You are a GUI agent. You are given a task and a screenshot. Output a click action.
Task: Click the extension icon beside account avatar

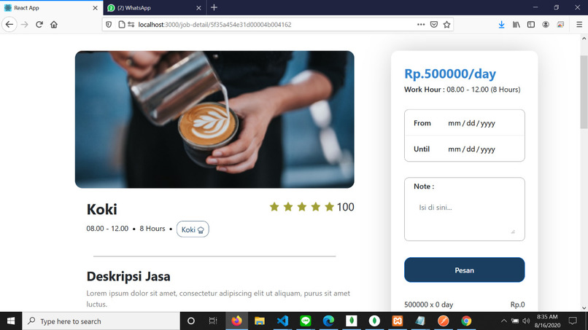tap(560, 25)
